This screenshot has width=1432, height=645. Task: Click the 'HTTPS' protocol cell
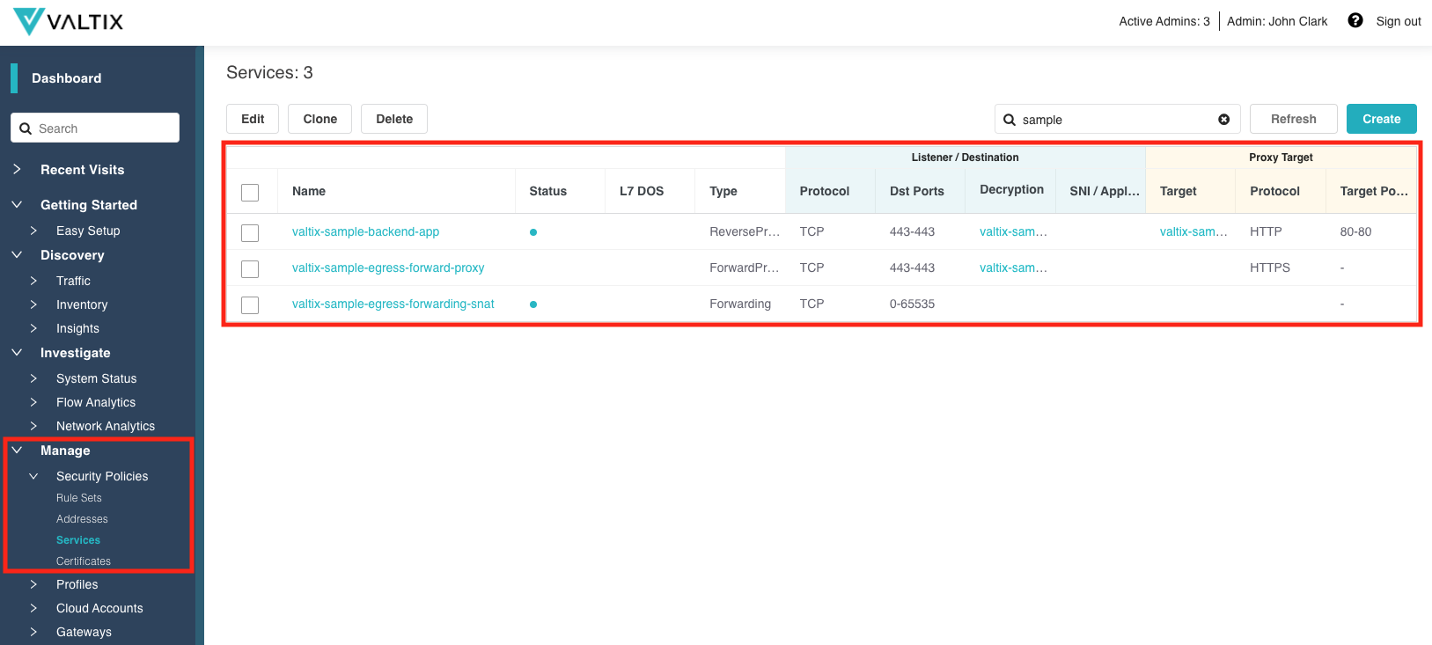pyautogui.click(x=1270, y=268)
